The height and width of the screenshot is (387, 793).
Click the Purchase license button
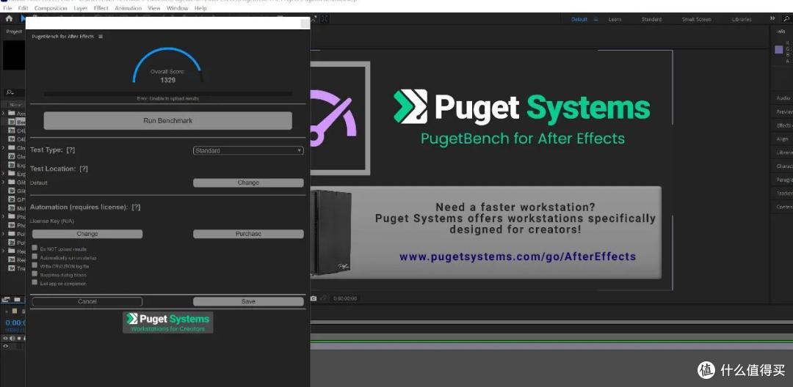[x=248, y=234]
